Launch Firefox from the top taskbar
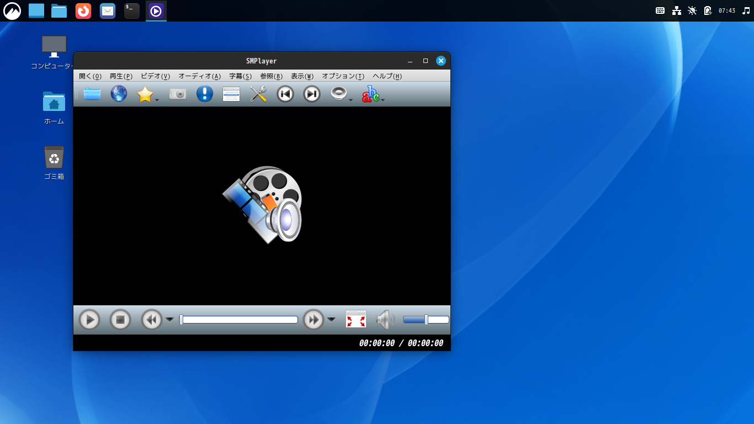The height and width of the screenshot is (424, 754). coord(83,10)
